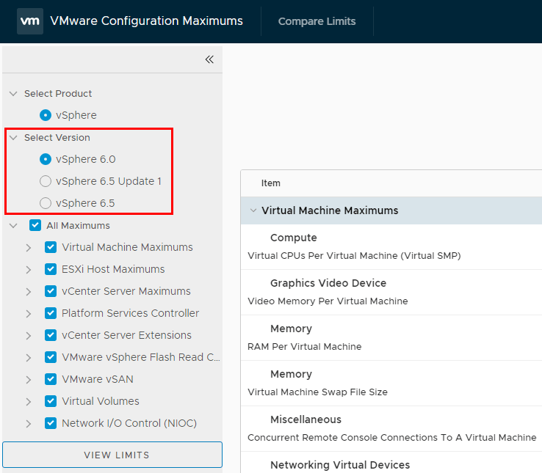Click Miscellaneous category heading
Image resolution: width=542 pixels, height=473 pixels.
click(306, 419)
